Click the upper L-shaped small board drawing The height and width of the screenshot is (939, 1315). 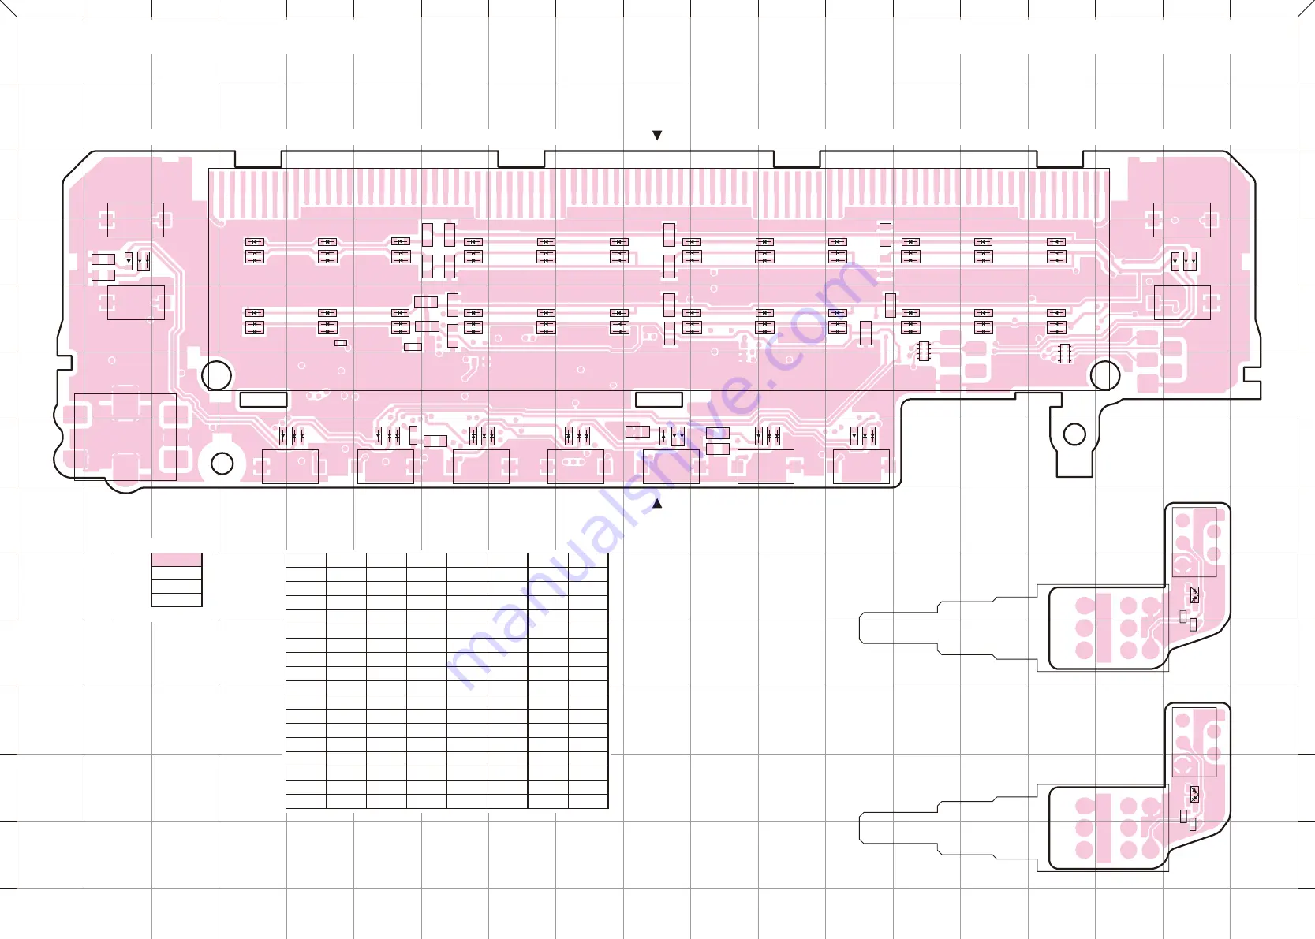coord(1139,587)
